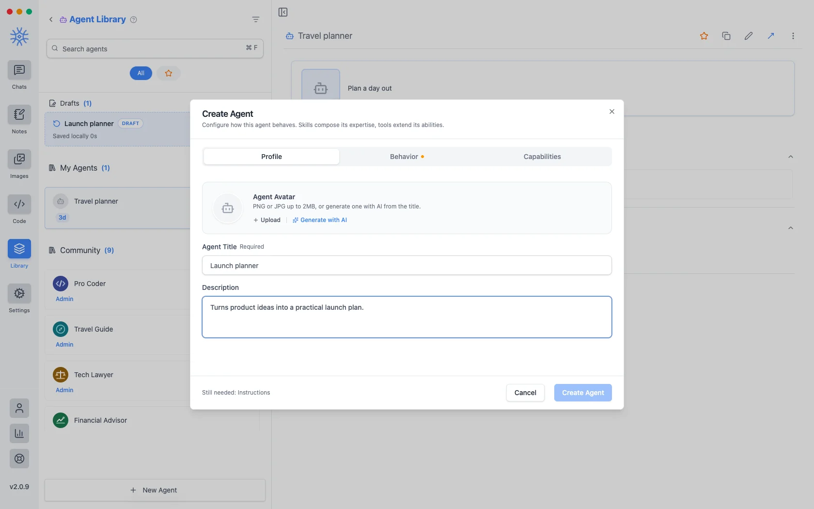Collapse the Community group header
This screenshot has height=509, width=814.
pyautogui.click(x=81, y=250)
